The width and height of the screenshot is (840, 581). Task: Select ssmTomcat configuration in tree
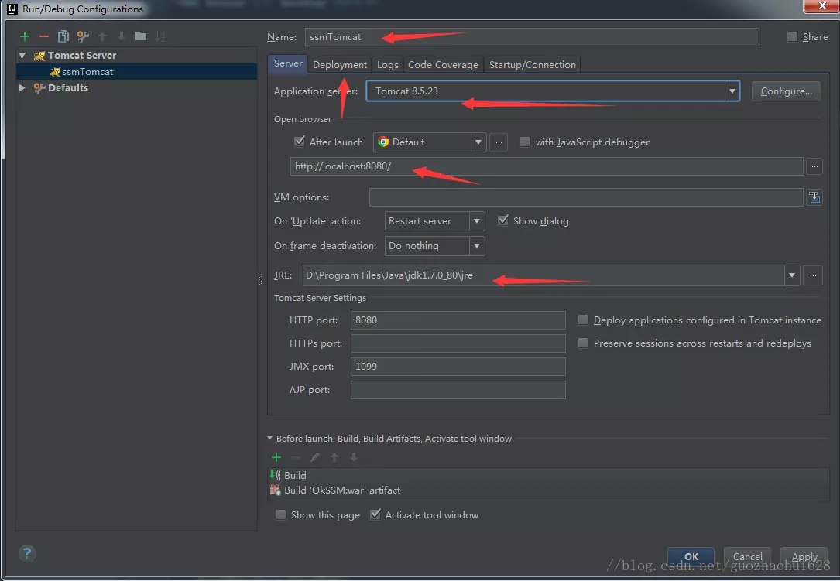click(x=136, y=72)
